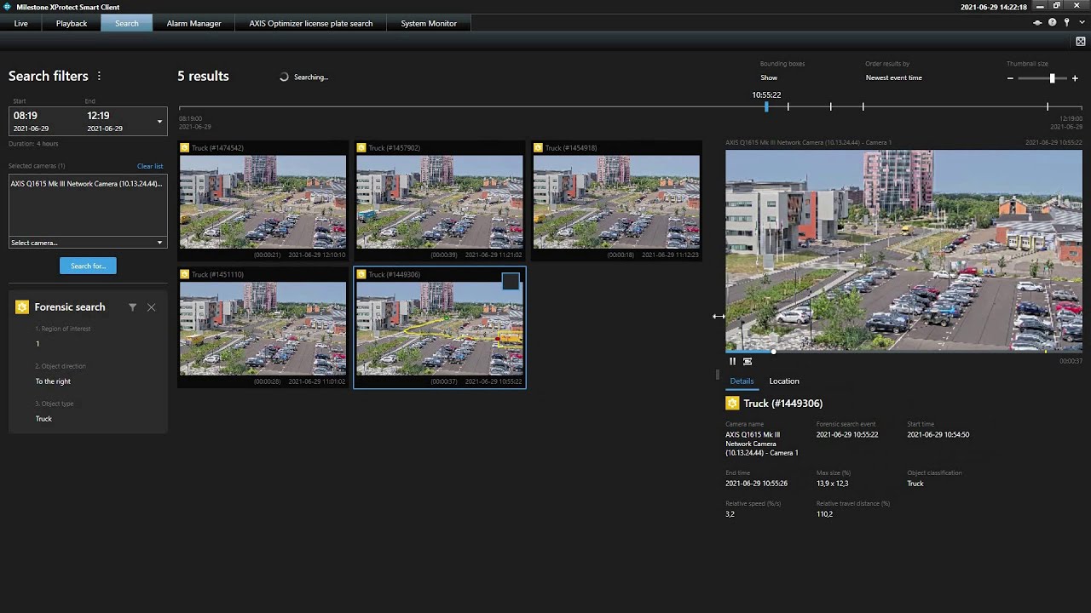This screenshot has height=613, width=1091.
Task: Click the yellow icon beside Truck #1451110
Action: (x=184, y=275)
